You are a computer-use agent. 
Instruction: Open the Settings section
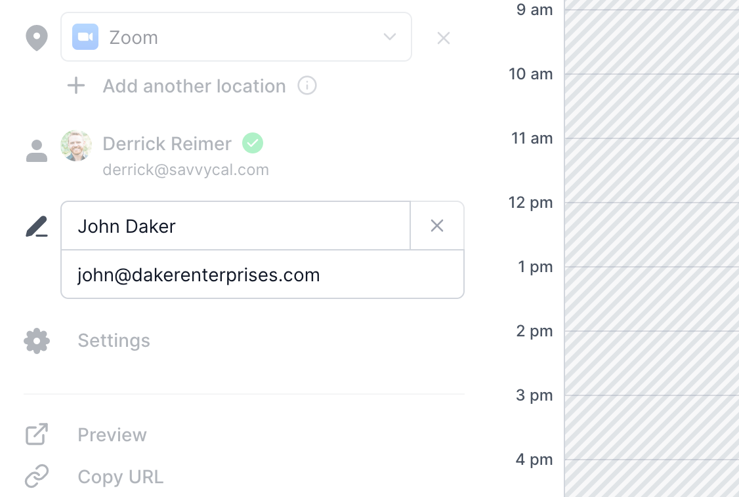click(114, 341)
